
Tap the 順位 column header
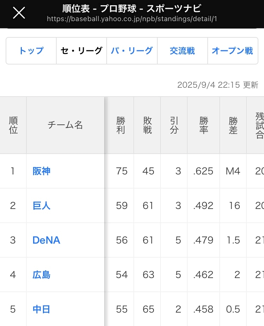pos(13,125)
